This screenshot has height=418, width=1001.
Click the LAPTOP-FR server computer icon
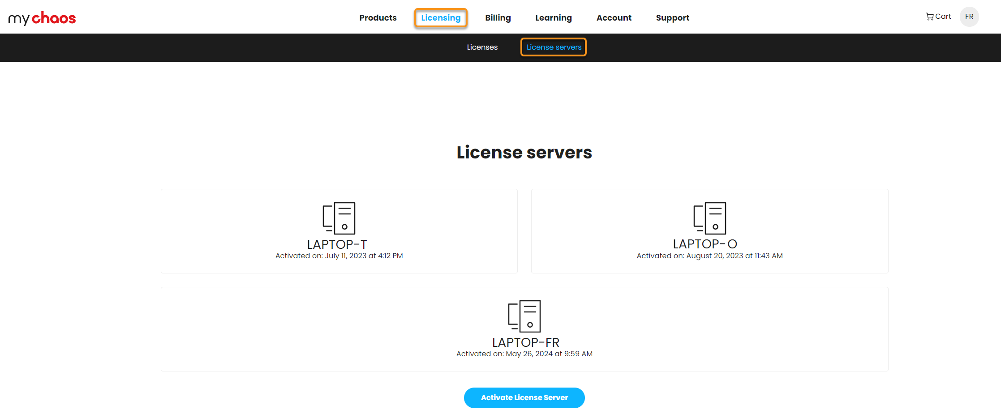click(x=524, y=316)
